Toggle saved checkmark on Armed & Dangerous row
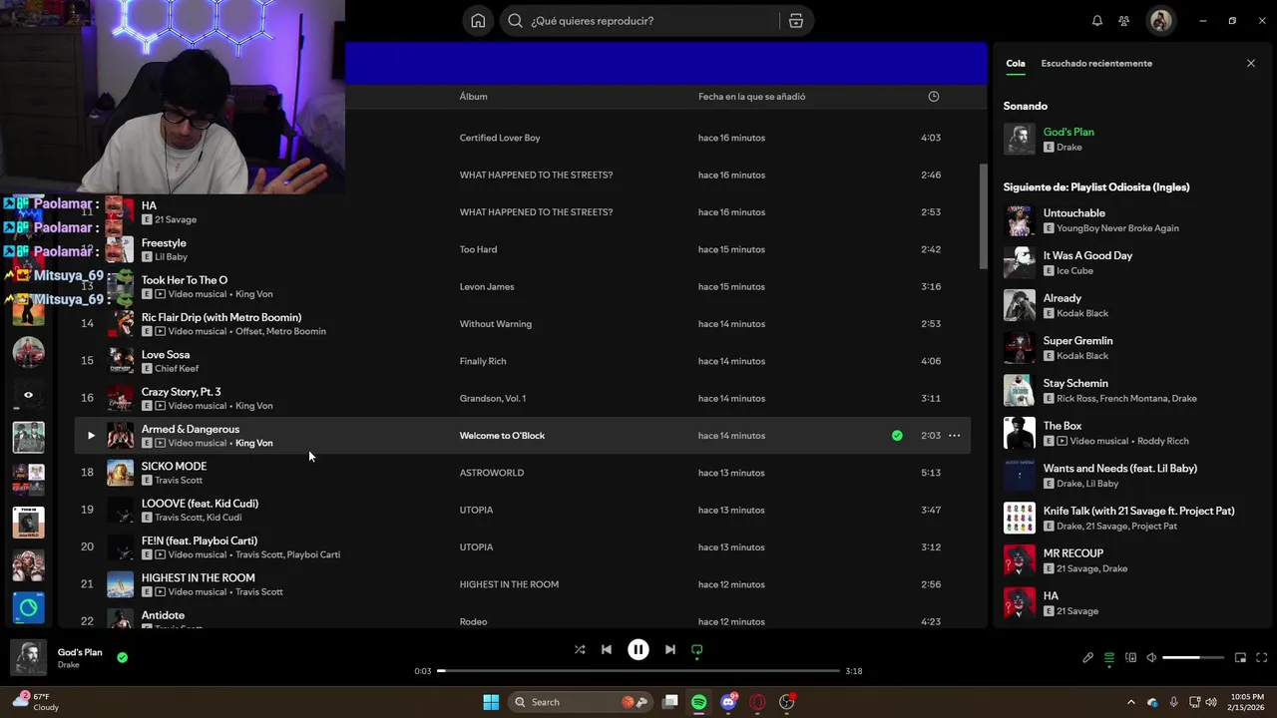The image size is (1277, 718). [897, 436]
